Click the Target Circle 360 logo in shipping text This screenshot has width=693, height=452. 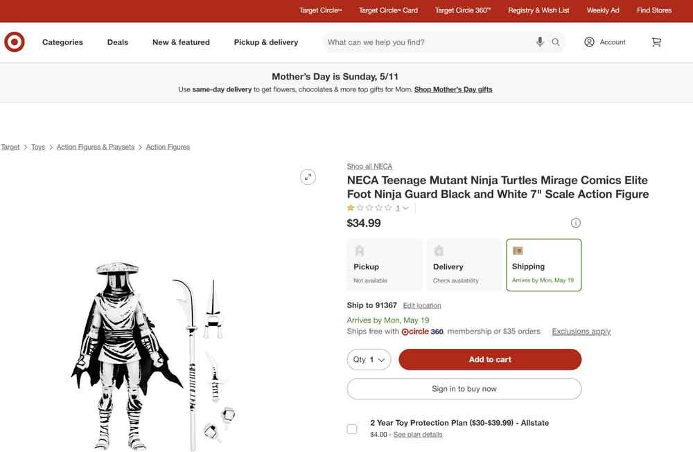point(423,331)
